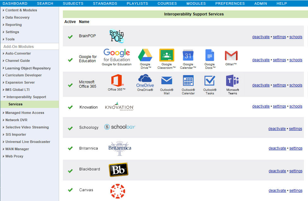Select the Google Drive icon

pyautogui.click(x=145, y=55)
